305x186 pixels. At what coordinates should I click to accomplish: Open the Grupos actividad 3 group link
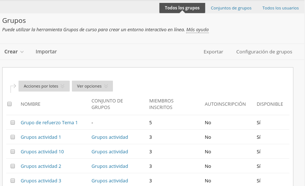pos(41,181)
